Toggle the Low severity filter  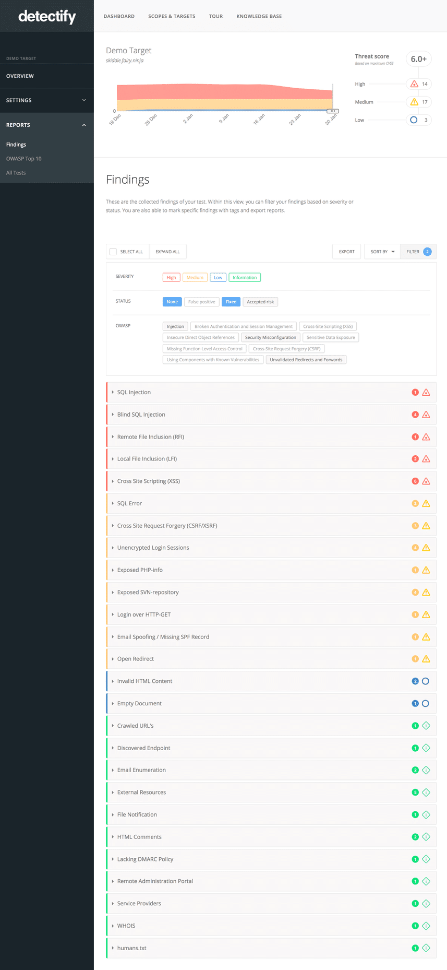coord(218,278)
